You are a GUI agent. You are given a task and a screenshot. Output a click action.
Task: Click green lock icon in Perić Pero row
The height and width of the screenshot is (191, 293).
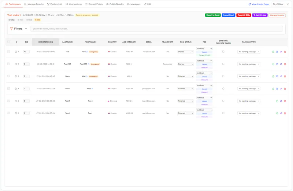point(273,89)
